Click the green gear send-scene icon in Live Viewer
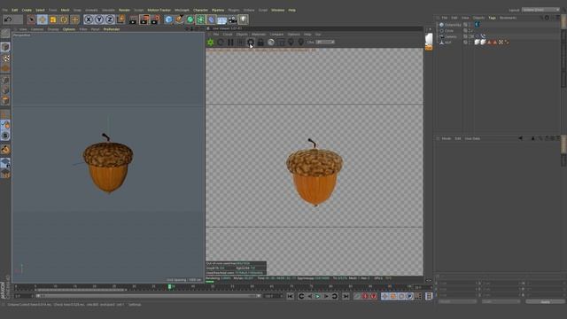 coord(211,43)
